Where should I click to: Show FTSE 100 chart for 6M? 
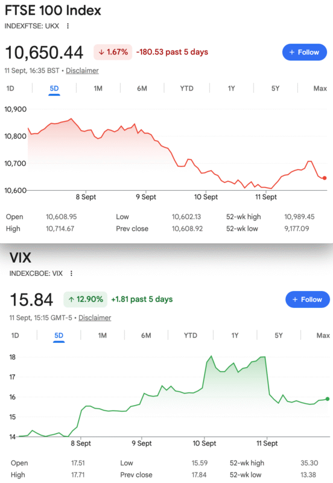(x=142, y=88)
